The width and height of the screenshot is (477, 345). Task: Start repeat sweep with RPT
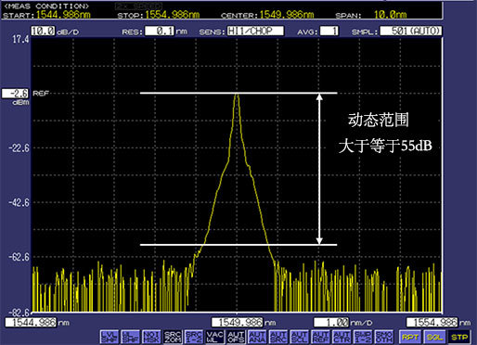[x=409, y=337]
